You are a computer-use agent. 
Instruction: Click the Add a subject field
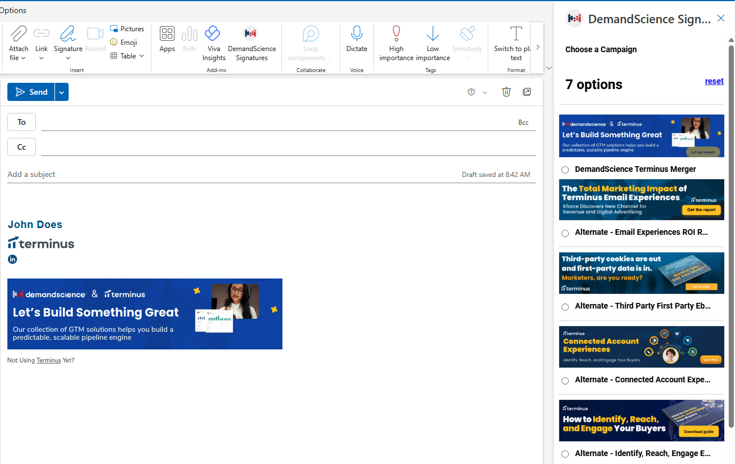coord(233,174)
